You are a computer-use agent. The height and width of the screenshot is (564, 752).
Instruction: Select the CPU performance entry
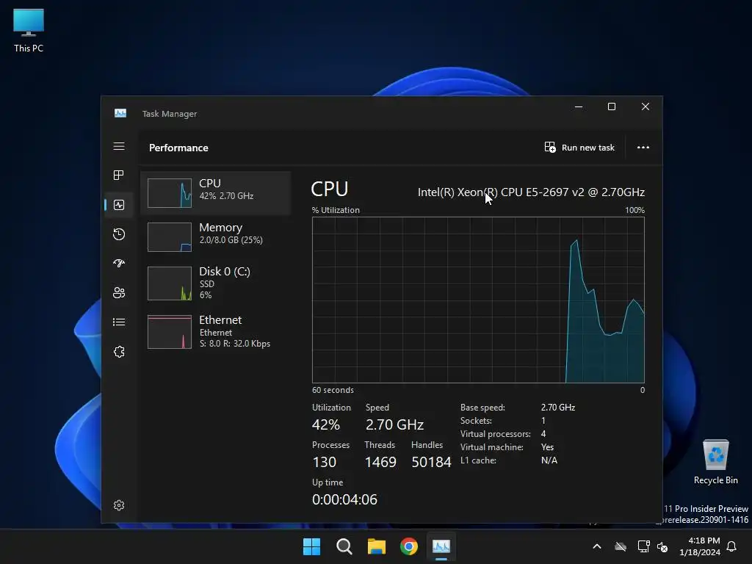215,193
